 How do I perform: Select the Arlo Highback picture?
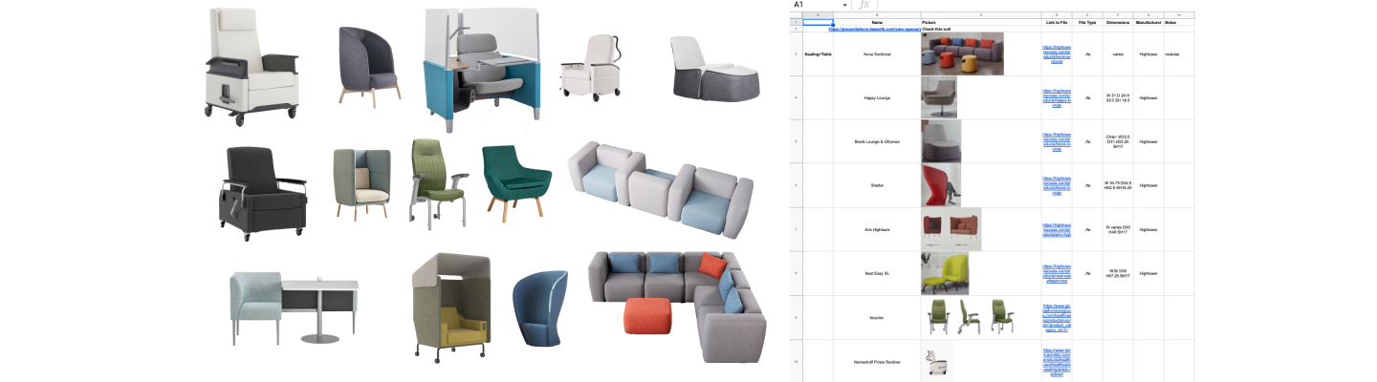tap(951, 229)
